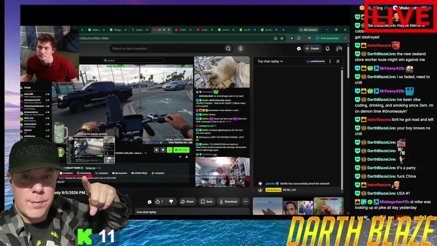The width and height of the screenshot is (437, 246).
Task: Switch to the X Home browser tab
Action: coord(139,30)
